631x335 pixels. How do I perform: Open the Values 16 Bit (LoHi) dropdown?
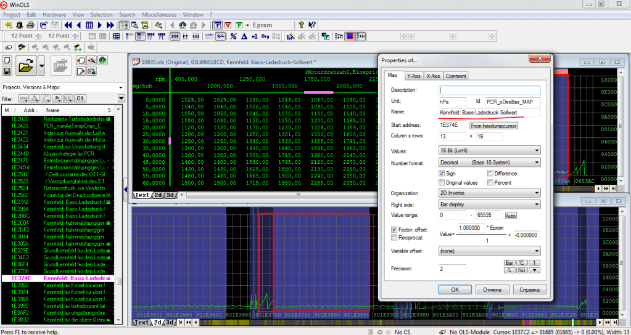490,150
